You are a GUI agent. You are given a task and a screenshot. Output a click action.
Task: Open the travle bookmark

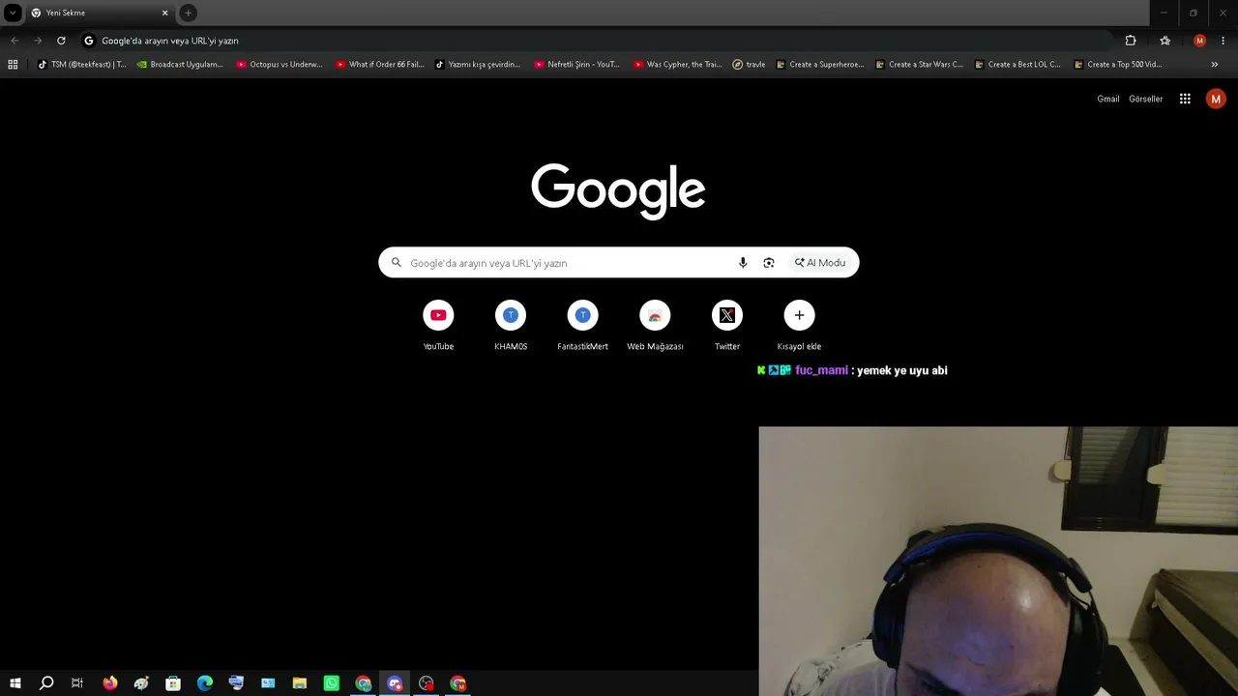click(x=749, y=65)
